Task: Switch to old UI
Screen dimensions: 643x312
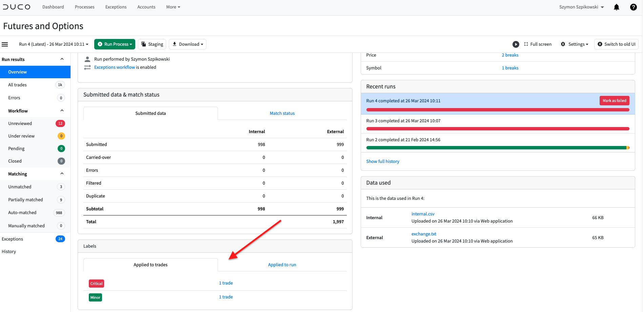Action: tap(616, 44)
